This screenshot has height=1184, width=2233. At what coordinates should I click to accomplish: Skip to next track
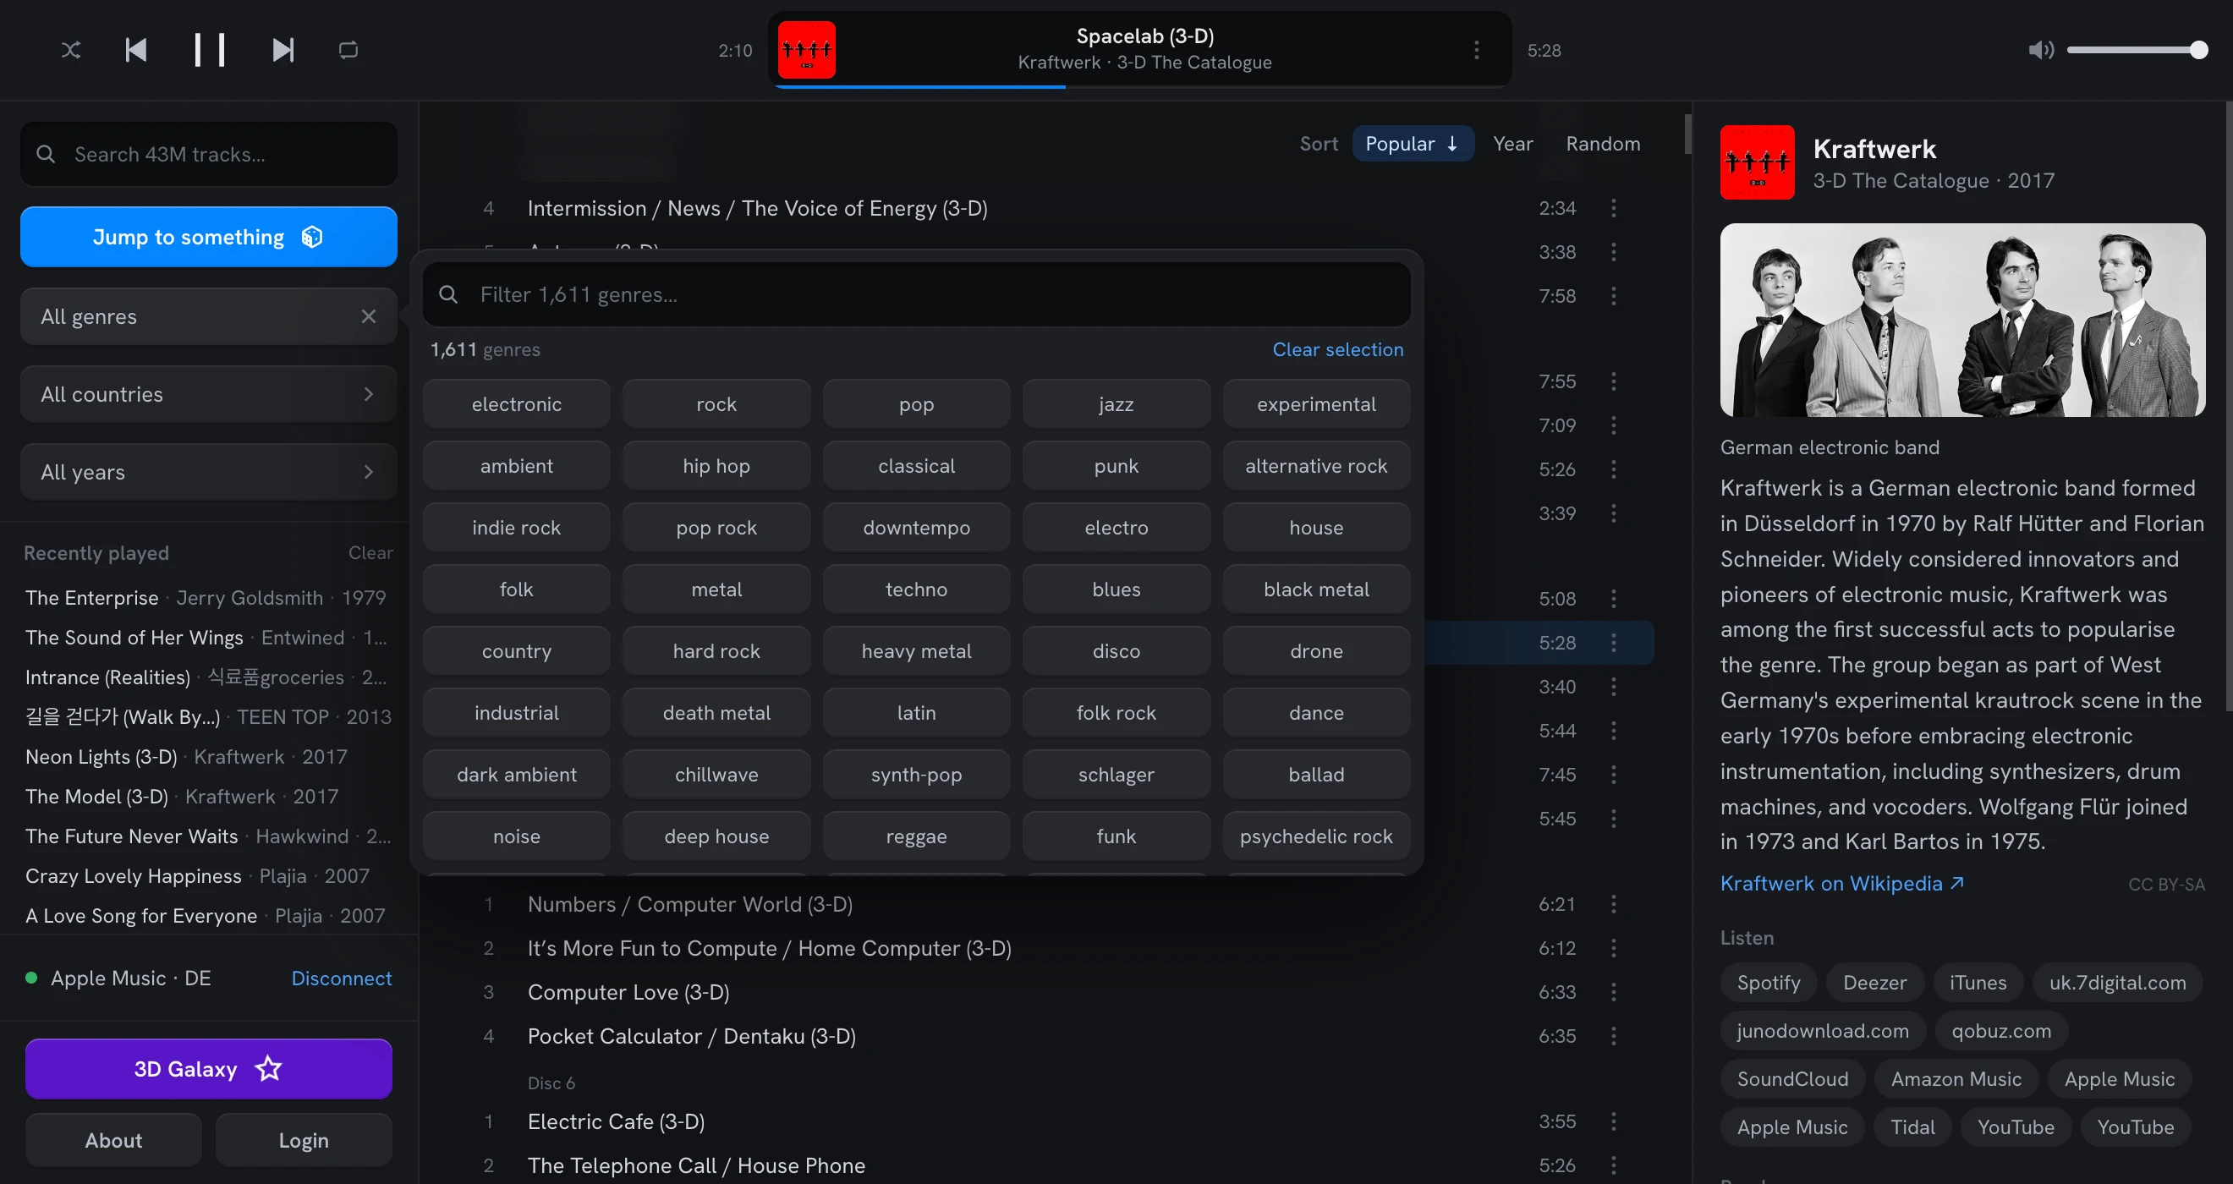coord(283,50)
